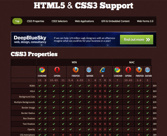Click the Mac Firefox browser icon
The image size is (167, 136).
coord(139,70)
